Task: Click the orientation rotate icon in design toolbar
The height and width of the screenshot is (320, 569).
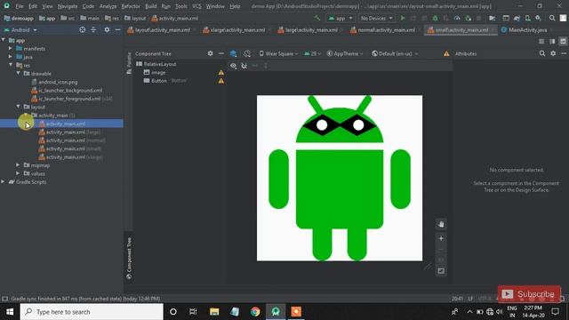Action: point(247,53)
